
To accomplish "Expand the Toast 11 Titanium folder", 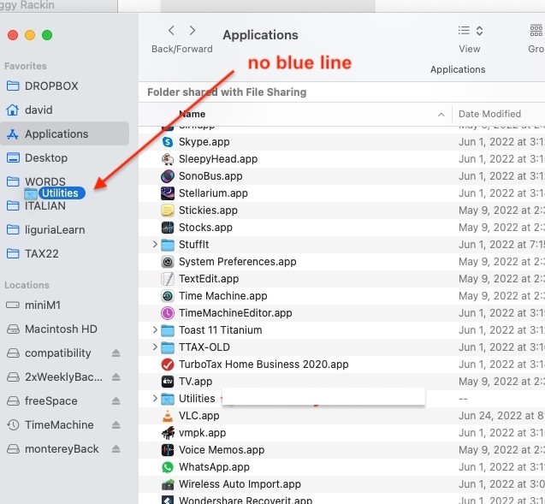I will (x=155, y=329).
